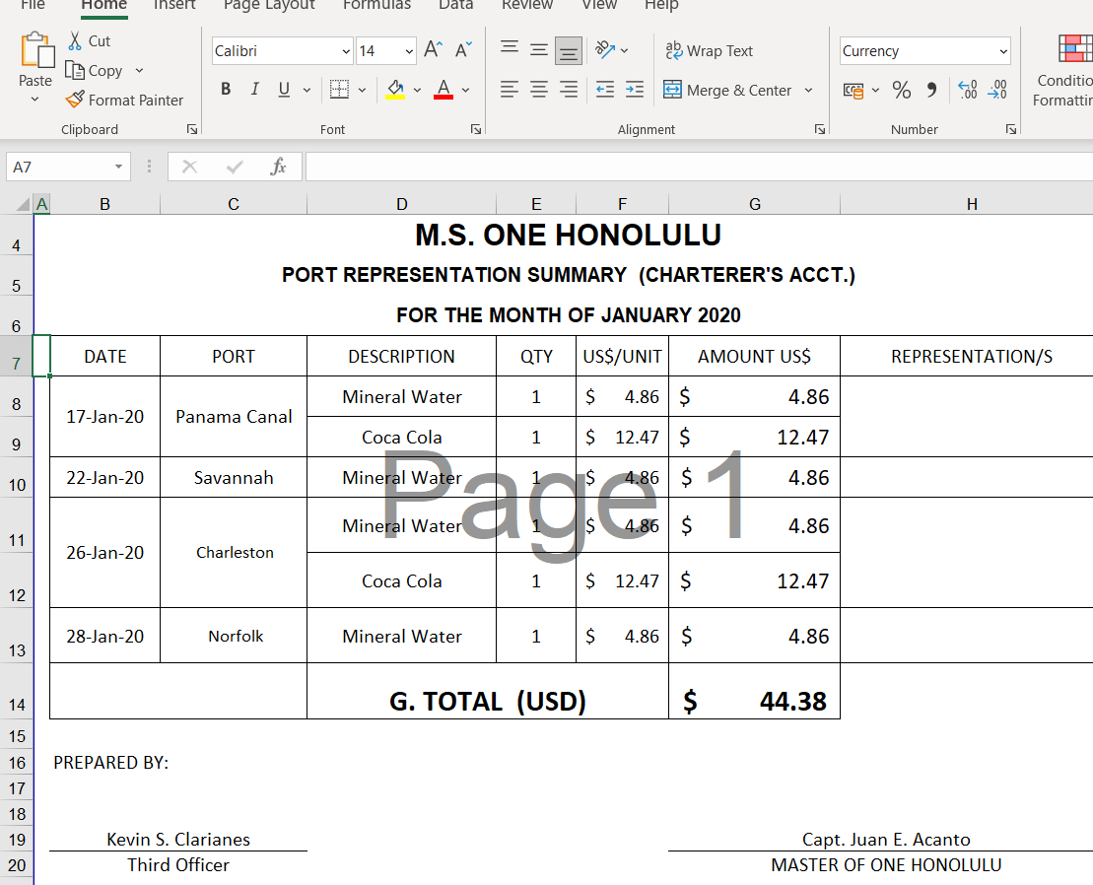The width and height of the screenshot is (1093, 885).
Task: Increase Decimal places
Action: (968, 90)
